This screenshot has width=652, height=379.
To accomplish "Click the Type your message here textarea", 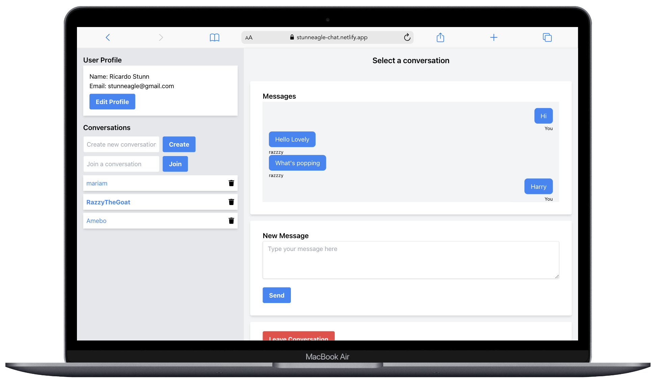I will tap(410, 259).
